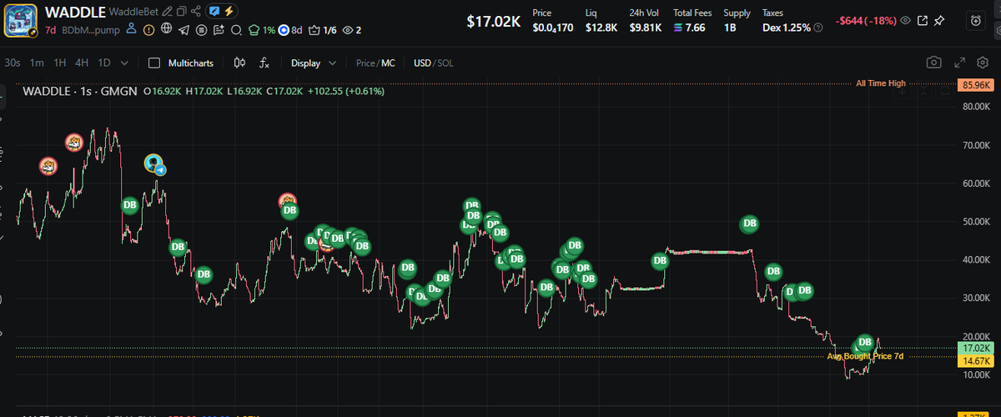Open the blue dev person icon
The image size is (1001, 417).
(x=131, y=29)
